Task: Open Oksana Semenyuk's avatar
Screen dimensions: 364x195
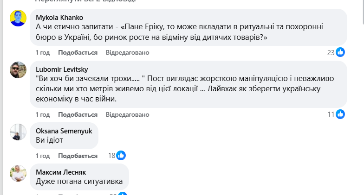Action: pos(19,132)
